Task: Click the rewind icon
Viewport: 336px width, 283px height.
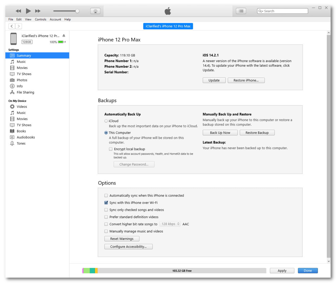Action: pyautogui.click(x=18, y=11)
